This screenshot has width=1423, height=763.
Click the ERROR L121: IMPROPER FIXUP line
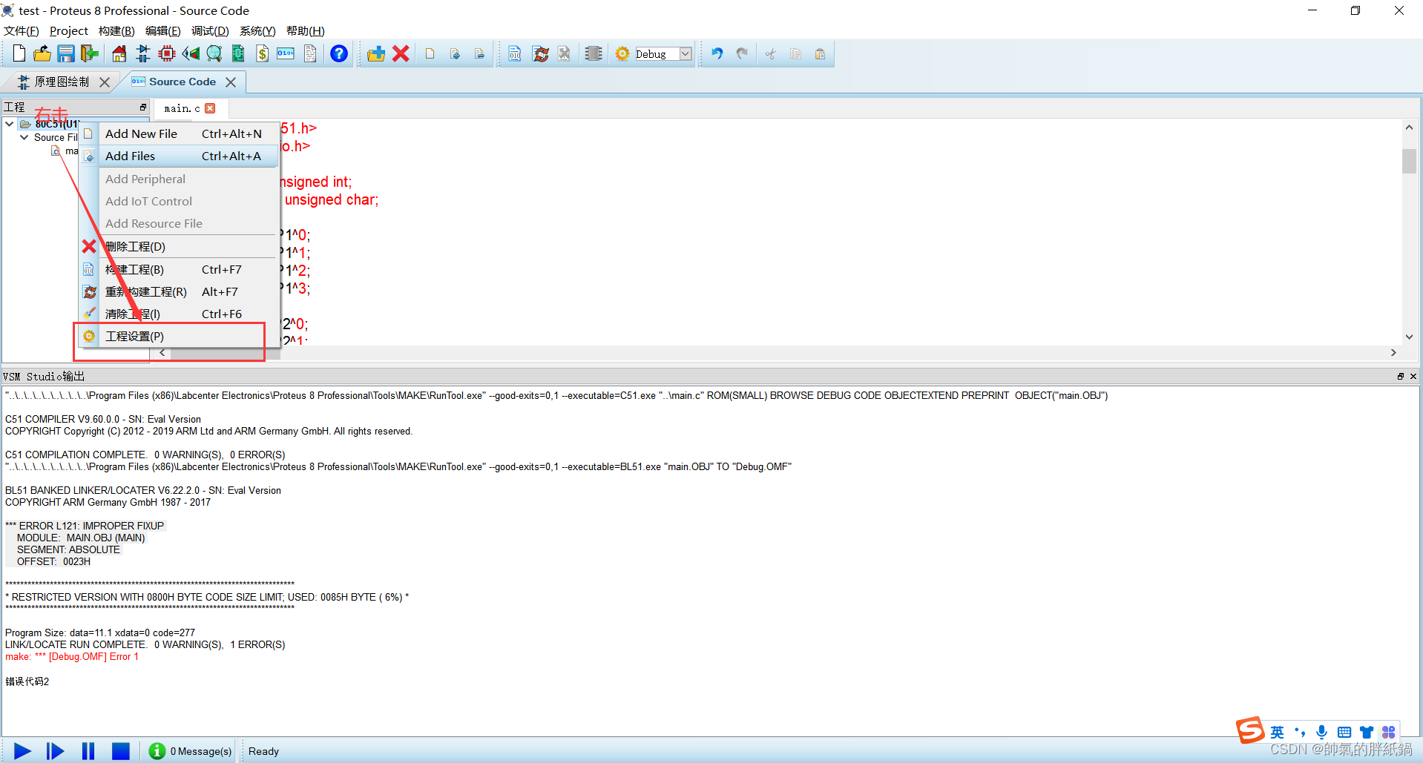[x=85, y=526]
